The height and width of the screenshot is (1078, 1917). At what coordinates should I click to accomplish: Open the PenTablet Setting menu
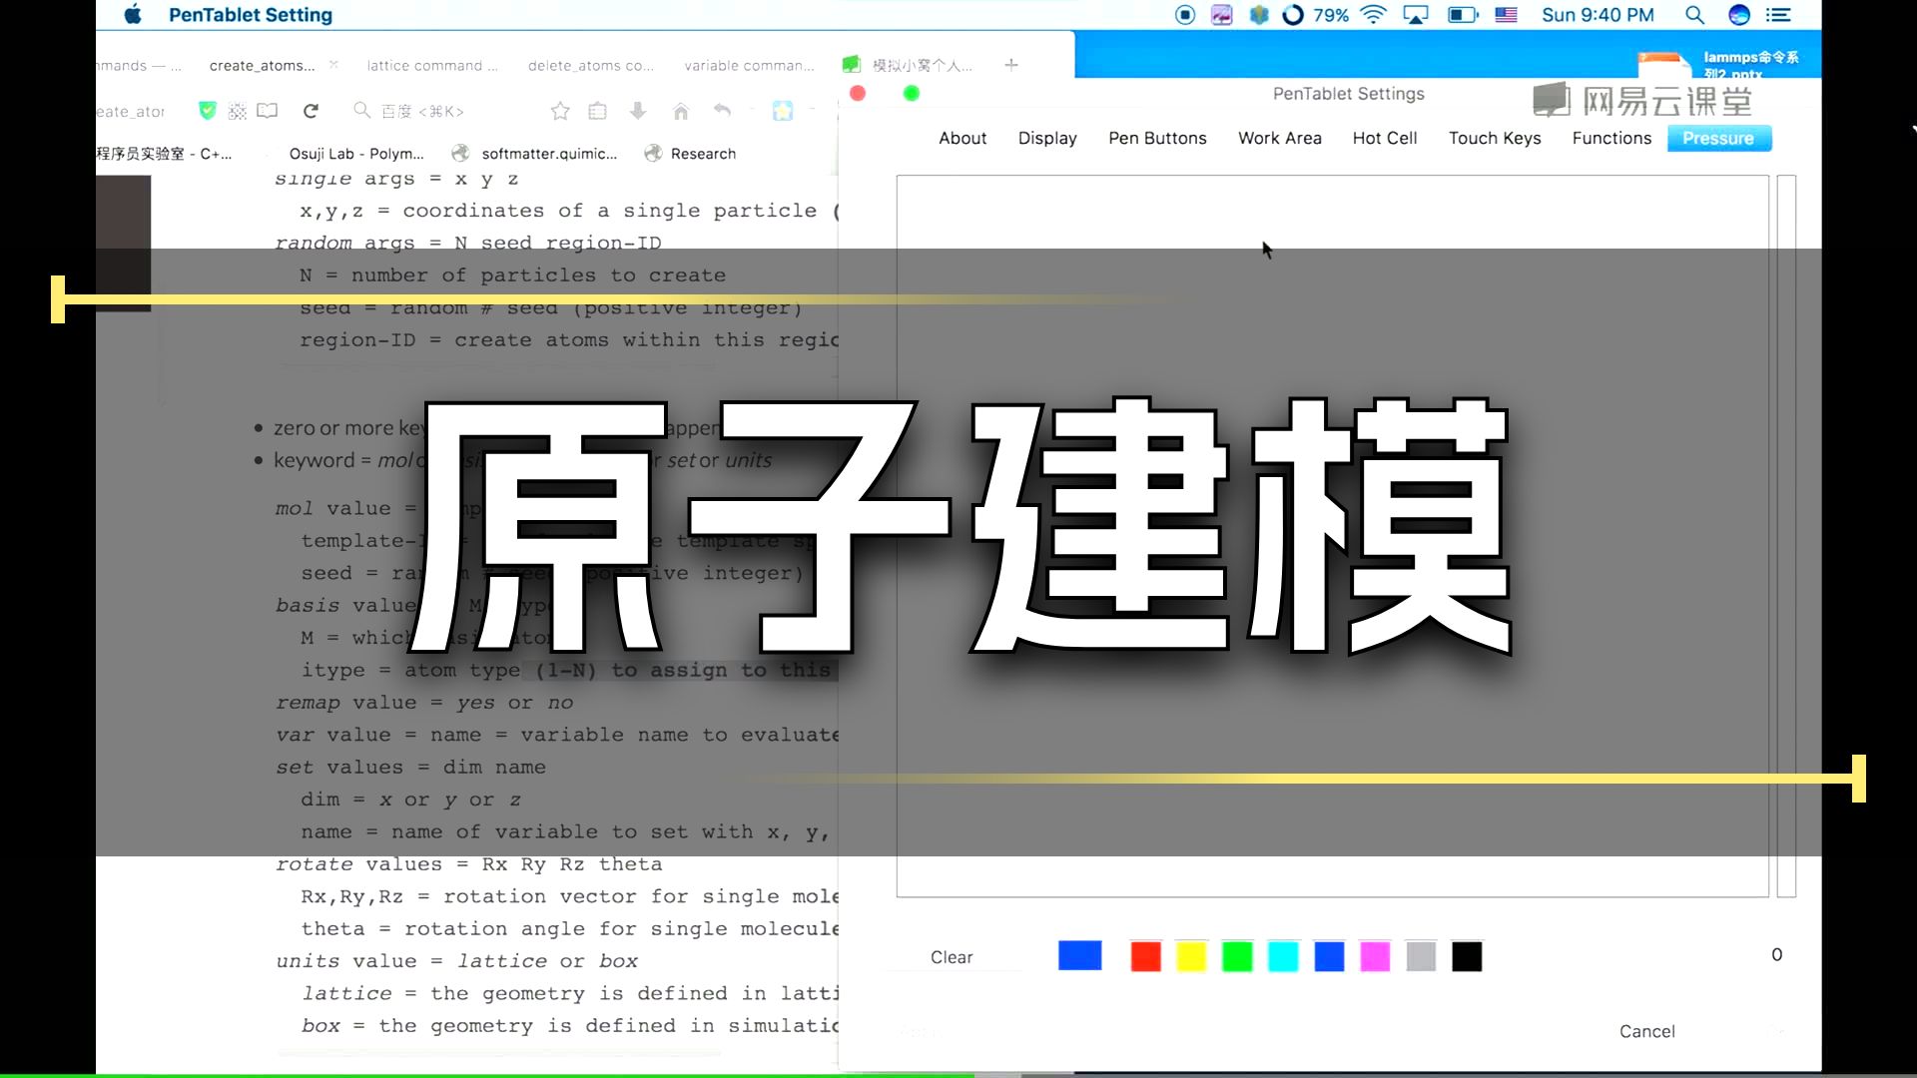tap(251, 15)
